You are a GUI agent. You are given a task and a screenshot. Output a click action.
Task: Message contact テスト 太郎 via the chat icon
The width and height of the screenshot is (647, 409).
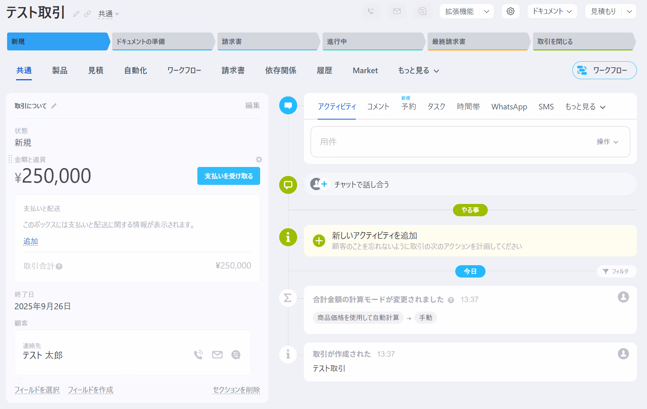click(236, 354)
